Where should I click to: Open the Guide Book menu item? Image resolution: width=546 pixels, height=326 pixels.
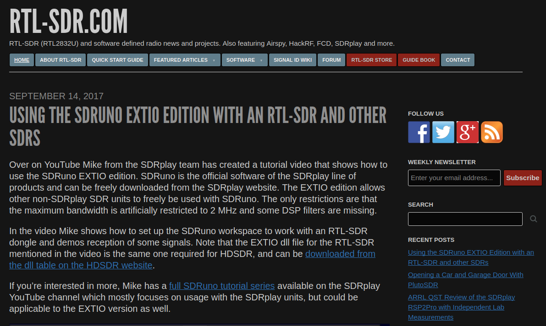419,60
